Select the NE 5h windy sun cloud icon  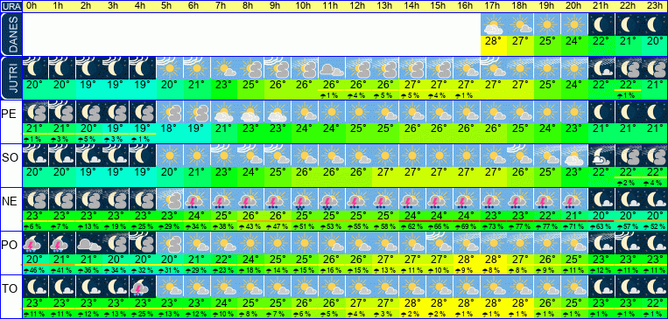[x=169, y=199]
